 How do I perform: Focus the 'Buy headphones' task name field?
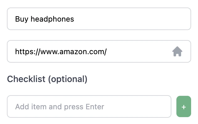click(x=99, y=19)
